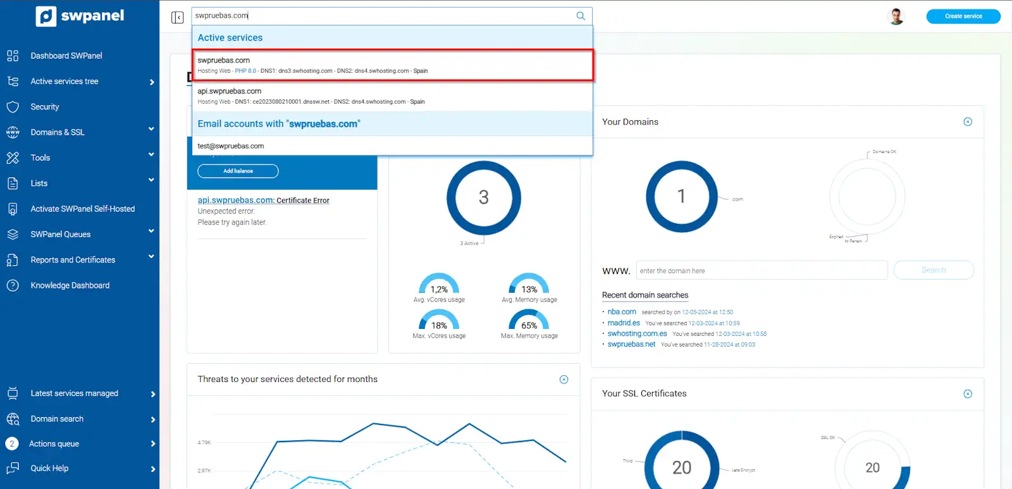Image resolution: width=1012 pixels, height=489 pixels.
Task: Open the user profile avatar
Action: 896,16
